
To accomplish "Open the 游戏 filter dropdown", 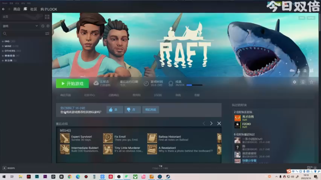I will click(x=20, y=26).
